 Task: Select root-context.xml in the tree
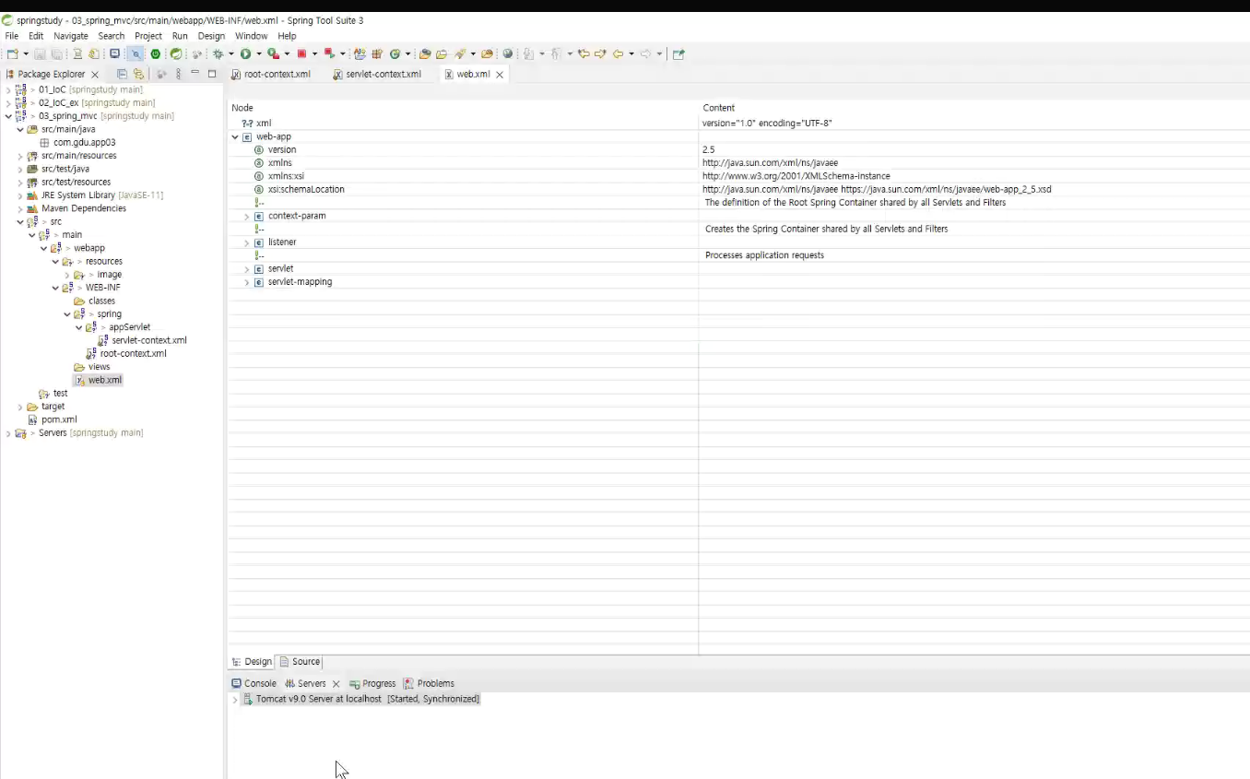tap(133, 354)
